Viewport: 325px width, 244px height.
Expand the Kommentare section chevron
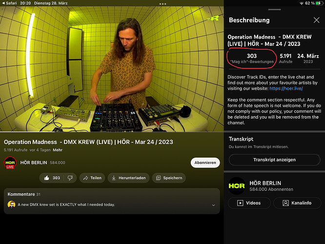(213, 205)
